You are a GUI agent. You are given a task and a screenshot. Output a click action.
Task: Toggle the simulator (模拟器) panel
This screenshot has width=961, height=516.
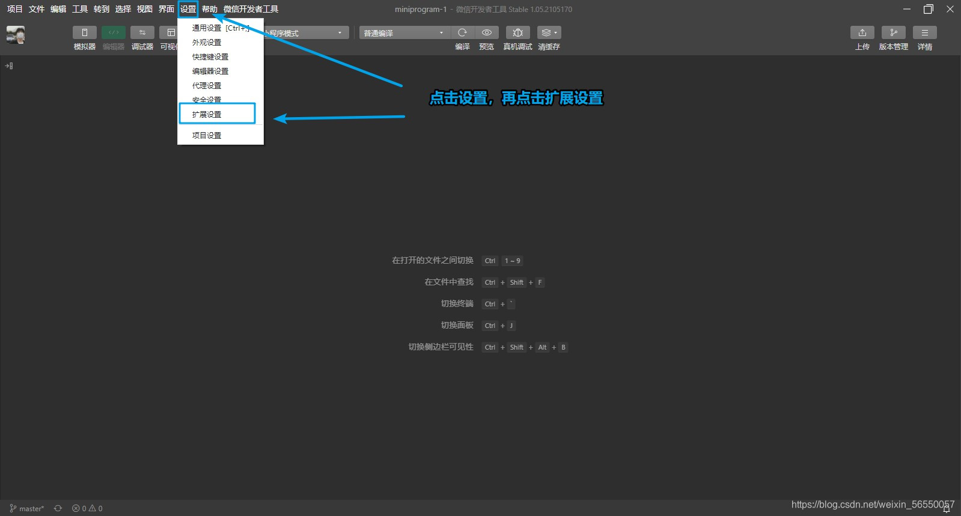tap(84, 32)
